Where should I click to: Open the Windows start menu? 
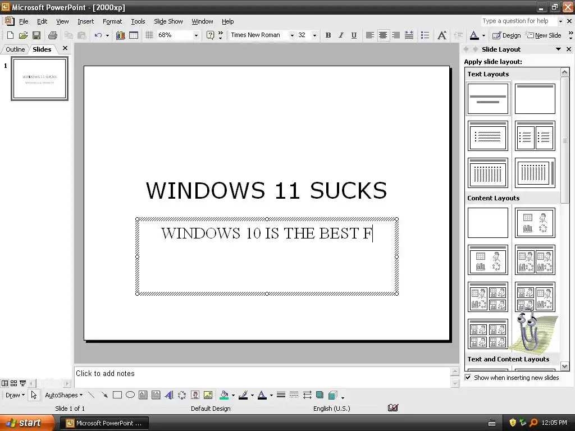click(27, 423)
